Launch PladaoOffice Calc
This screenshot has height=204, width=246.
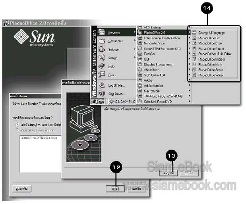[x=215, y=38]
